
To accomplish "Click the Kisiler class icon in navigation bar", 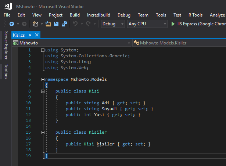I will pos(136,43).
